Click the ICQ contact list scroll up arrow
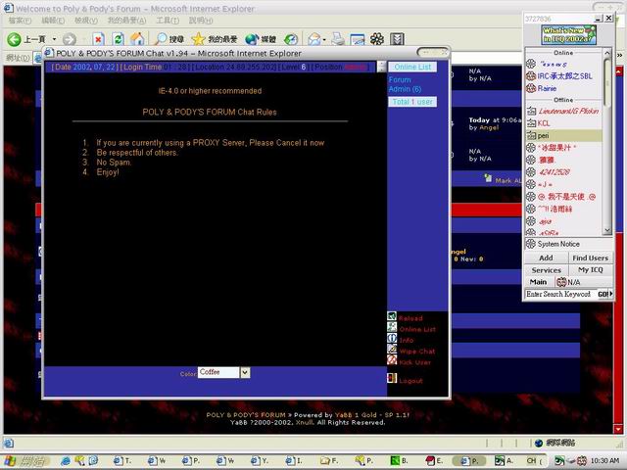The width and height of the screenshot is (627, 470). coord(607,53)
